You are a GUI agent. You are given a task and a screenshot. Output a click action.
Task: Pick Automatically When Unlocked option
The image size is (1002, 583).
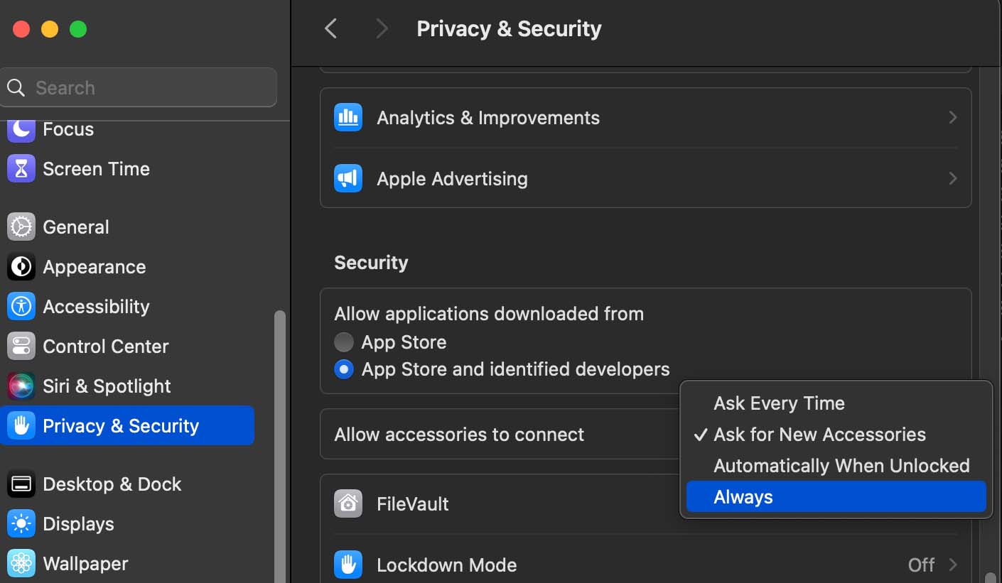[841, 466]
